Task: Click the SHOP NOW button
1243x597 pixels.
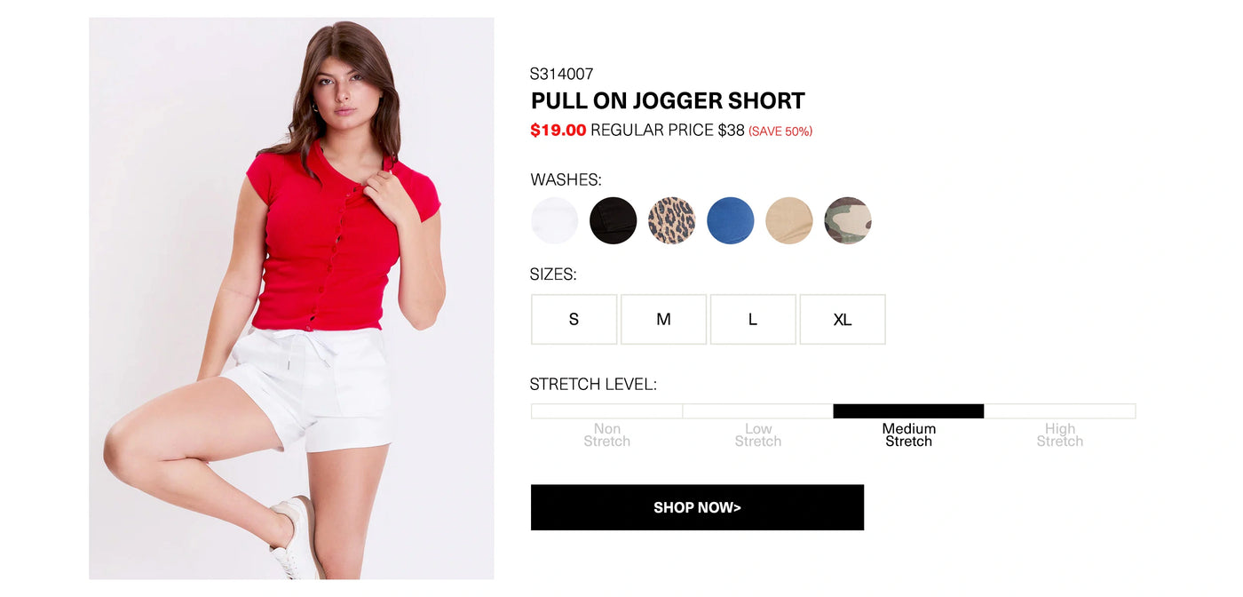Action: 697,507
